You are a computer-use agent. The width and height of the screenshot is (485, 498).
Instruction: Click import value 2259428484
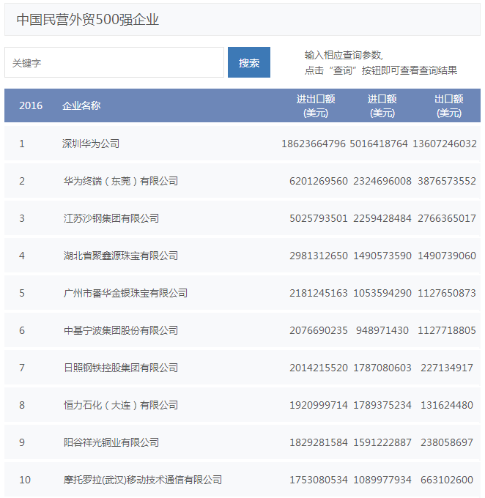coord(382,218)
